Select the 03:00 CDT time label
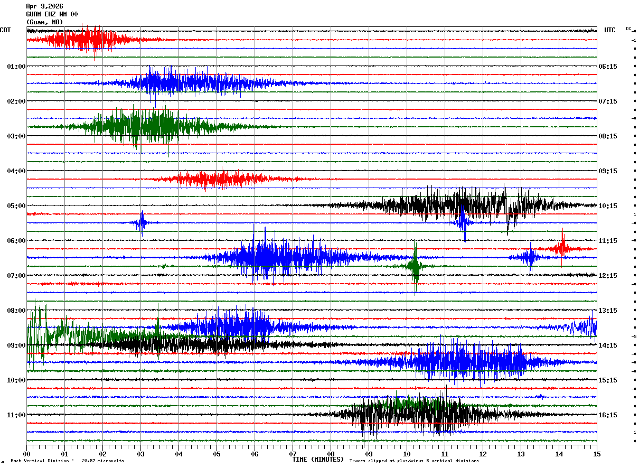The width and height of the screenshot is (639, 468). 16,136
